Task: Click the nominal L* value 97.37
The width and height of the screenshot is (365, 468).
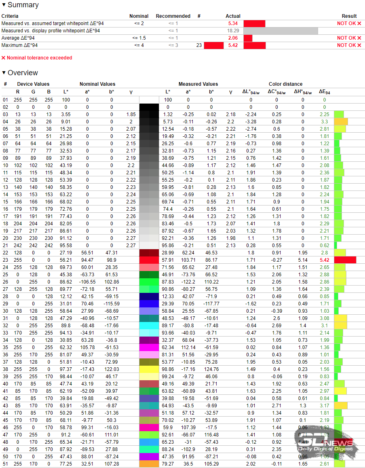Action: (x=66, y=369)
